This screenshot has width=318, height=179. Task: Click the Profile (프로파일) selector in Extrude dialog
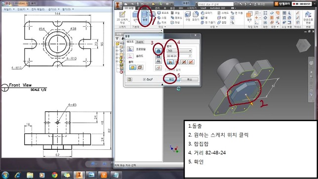[x=130, y=49]
